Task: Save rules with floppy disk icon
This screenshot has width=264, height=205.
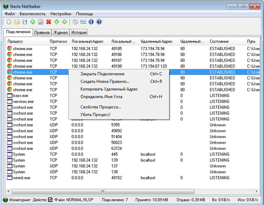Action: click(25, 22)
